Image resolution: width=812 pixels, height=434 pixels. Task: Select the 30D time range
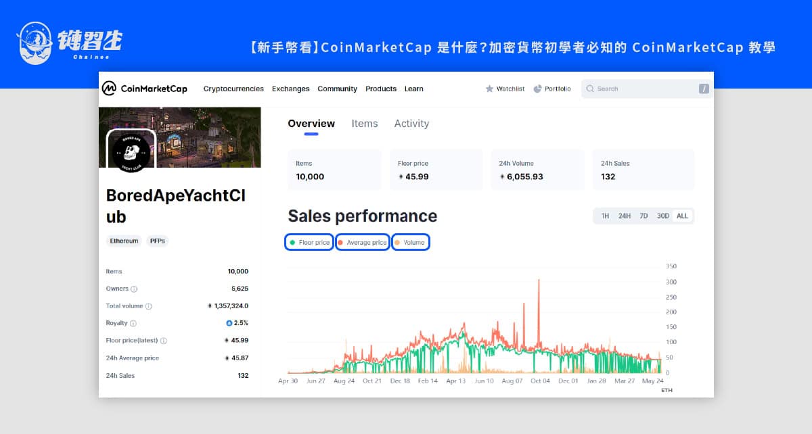pyautogui.click(x=663, y=216)
